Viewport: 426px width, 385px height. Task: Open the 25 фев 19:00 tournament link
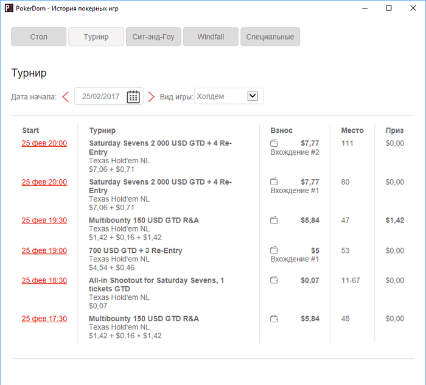[x=44, y=251]
